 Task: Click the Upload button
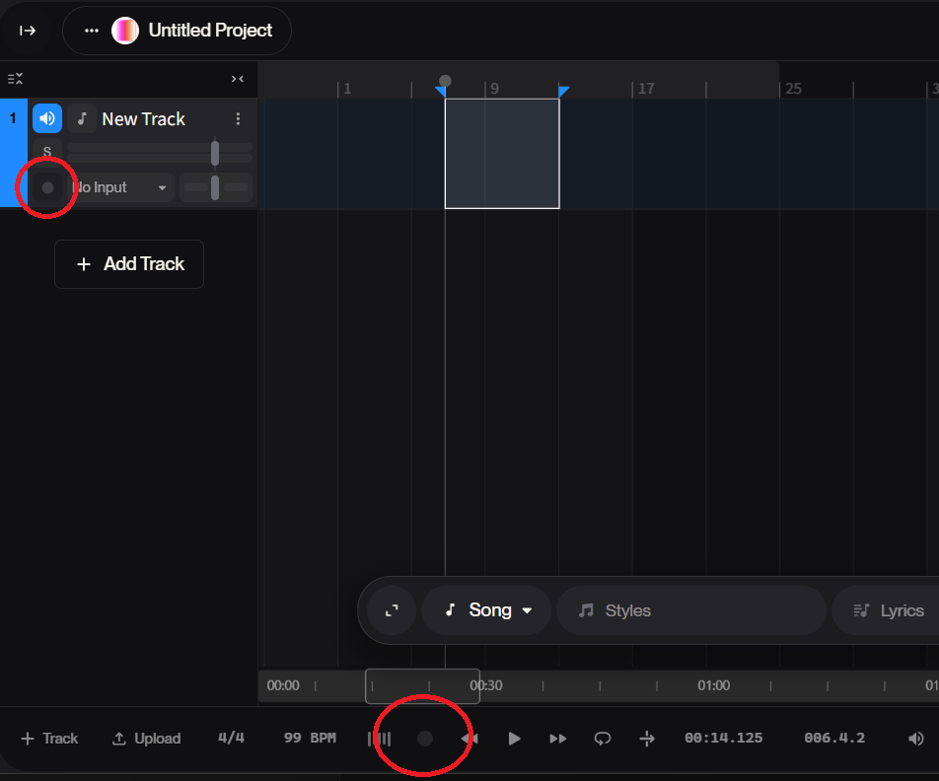(x=146, y=739)
